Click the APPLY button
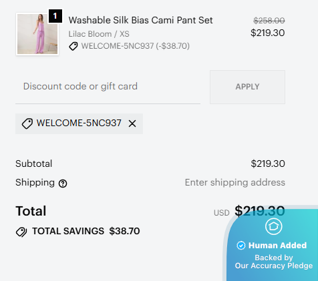The image size is (318, 281). point(247,87)
